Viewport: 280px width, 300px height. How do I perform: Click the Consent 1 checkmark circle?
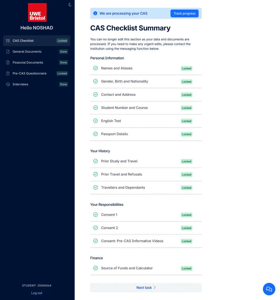tap(95, 215)
